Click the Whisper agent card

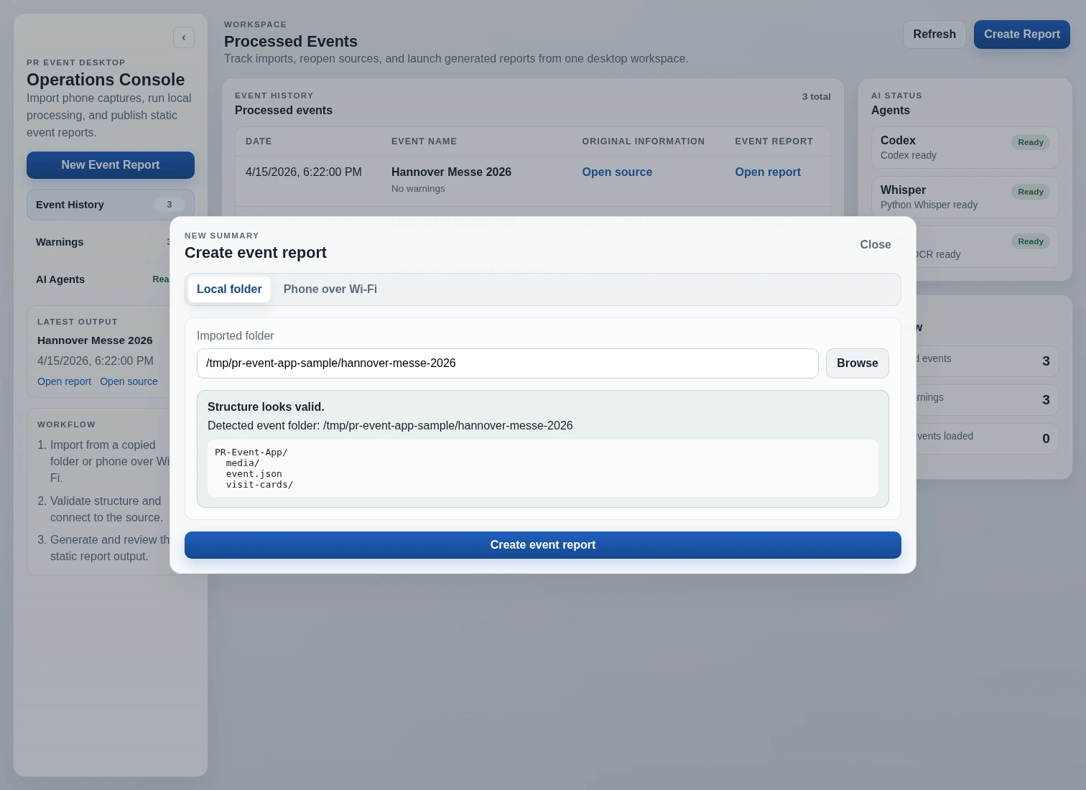(x=965, y=197)
